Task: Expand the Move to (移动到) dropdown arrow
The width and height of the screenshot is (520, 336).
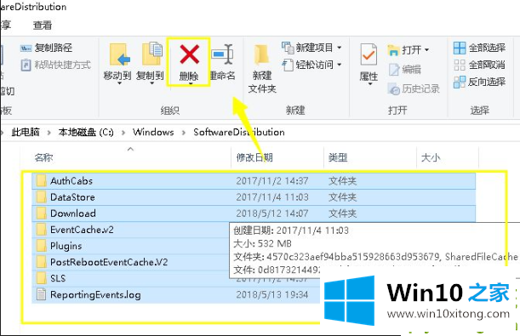Action: [119, 83]
